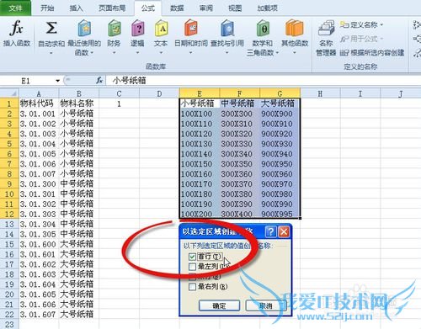The height and width of the screenshot is (329, 421).
Task: Click the formula bar fx button
Action: pos(99,81)
